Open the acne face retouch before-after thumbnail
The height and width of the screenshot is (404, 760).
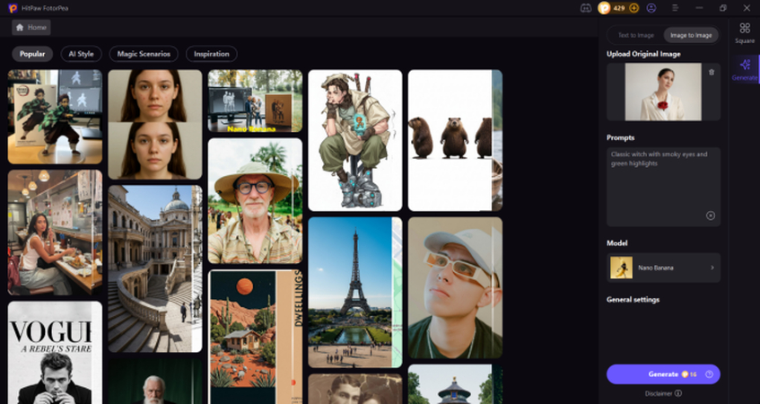[155, 125]
